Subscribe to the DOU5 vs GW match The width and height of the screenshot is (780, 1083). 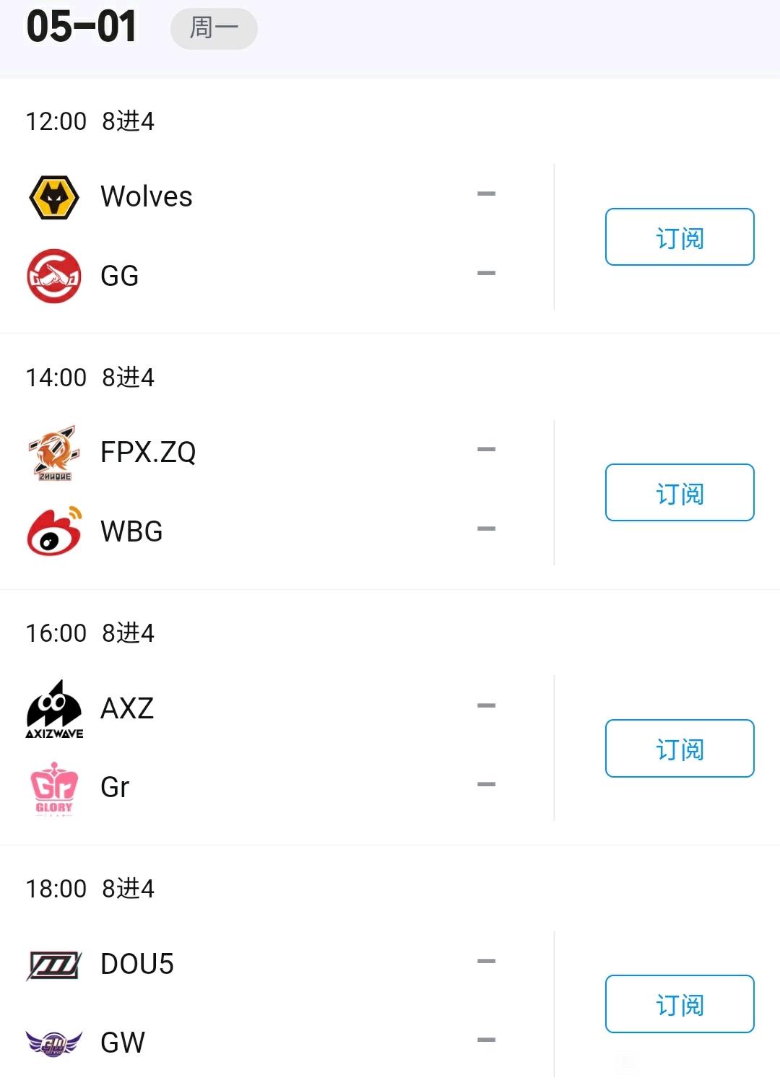coord(680,1004)
